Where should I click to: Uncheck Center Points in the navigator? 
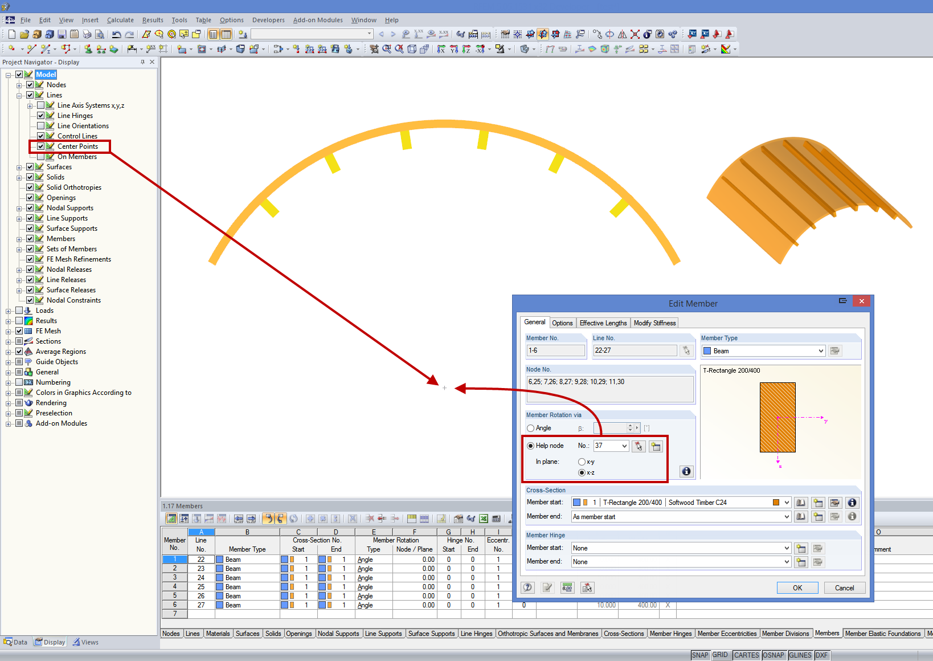click(40, 146)
